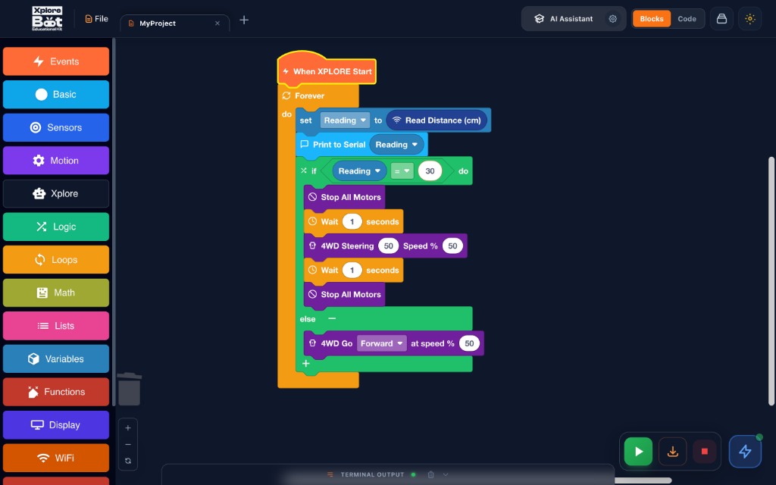This screenshot has height=485, width=776.
Task: Zoom in using the plus control
Action: click(127, 427)
